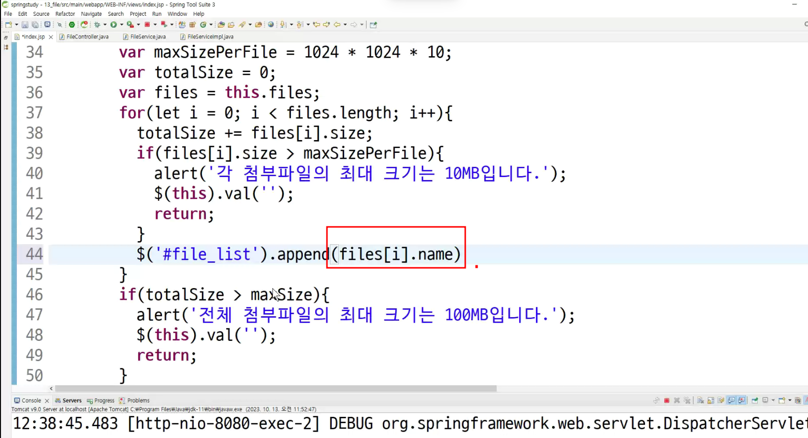Image resolution: width=808 pixels, height=438 pixels.
Task: Go to last edit location arrow icon
Action: point(316,25)
